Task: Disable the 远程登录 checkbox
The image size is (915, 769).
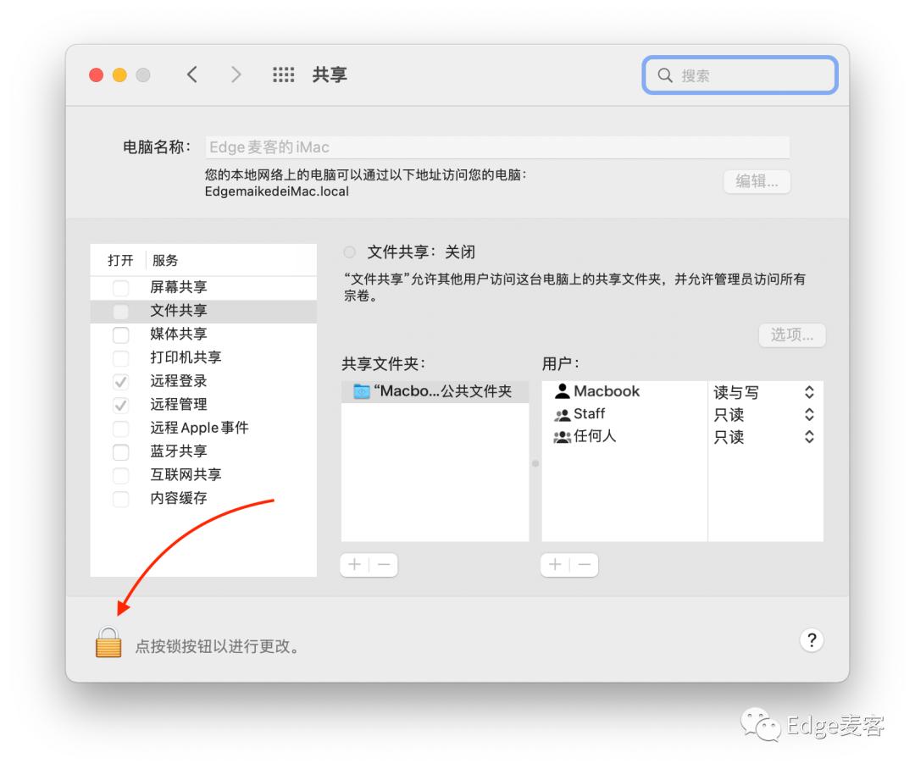Action: click(119, 381)
